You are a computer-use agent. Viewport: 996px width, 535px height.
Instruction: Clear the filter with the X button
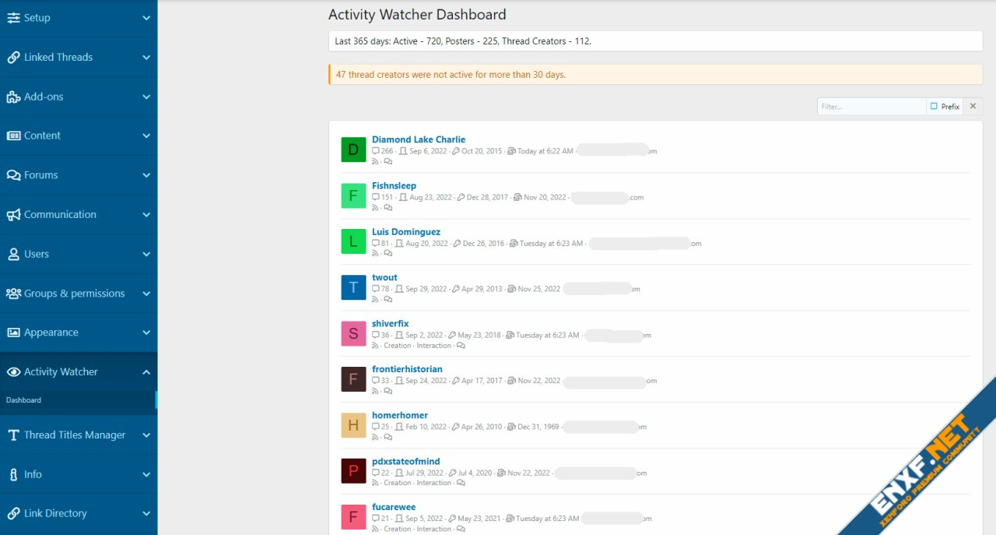click(973, 107)
